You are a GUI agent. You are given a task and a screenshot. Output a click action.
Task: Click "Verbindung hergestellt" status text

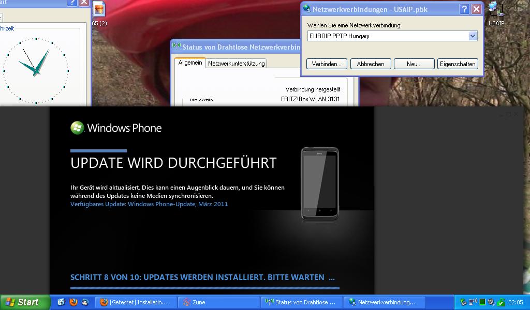(x=313, y=89)
